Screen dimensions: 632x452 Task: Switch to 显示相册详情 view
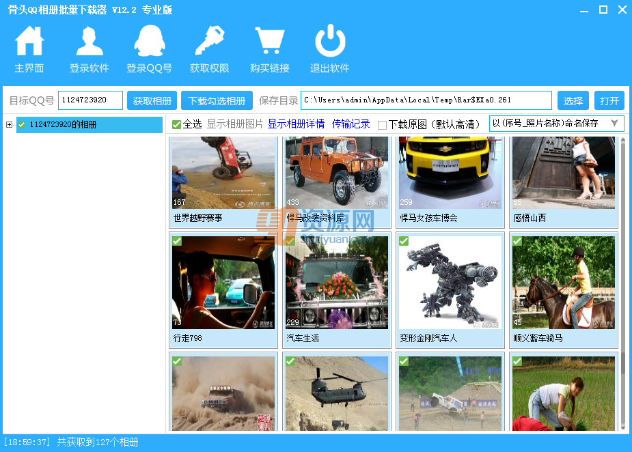pyautogui.click(x=296, y=124)
